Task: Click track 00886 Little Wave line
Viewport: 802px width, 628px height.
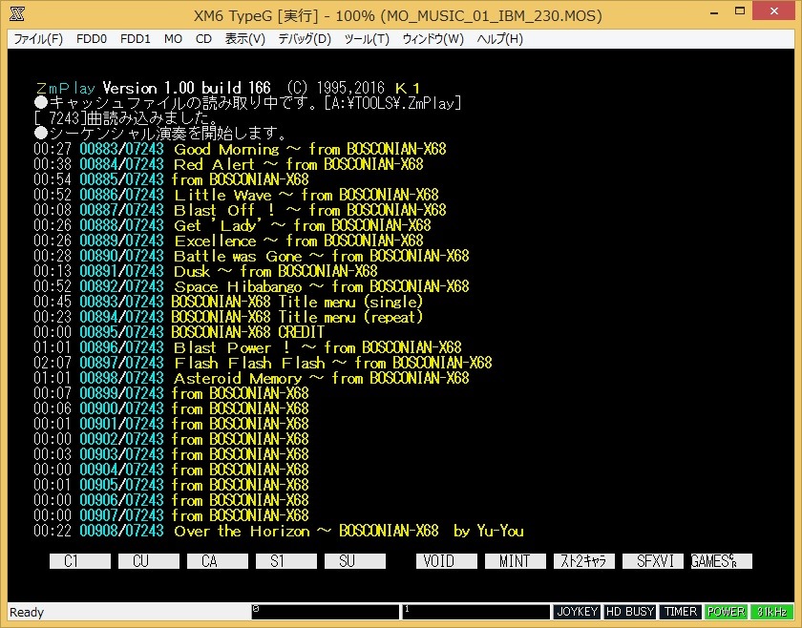Action: (x=237, y=195)
